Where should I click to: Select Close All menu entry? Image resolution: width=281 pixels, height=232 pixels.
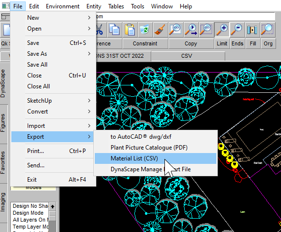tap(53, 86)
